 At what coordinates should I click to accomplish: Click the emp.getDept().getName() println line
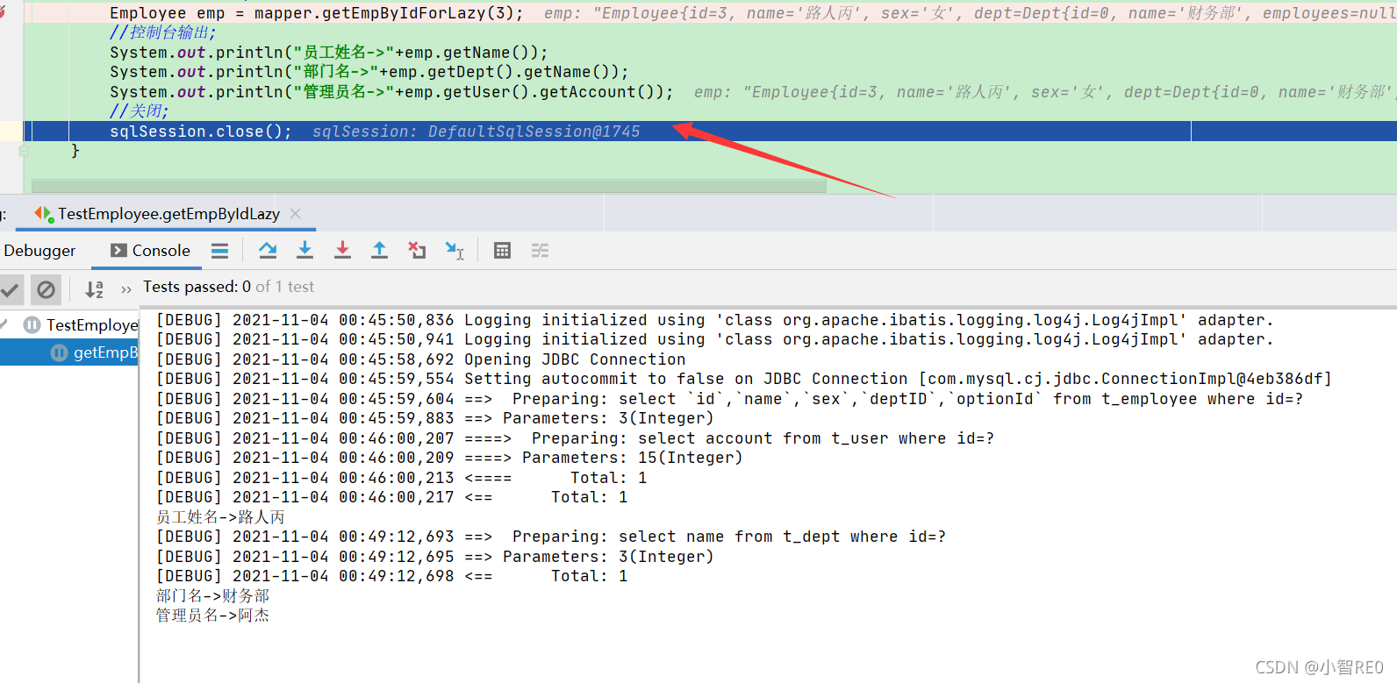(369, 72)
